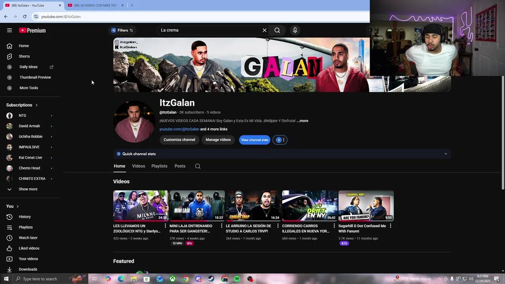Open options menu for LE ARRUINO video

[278, 226]
